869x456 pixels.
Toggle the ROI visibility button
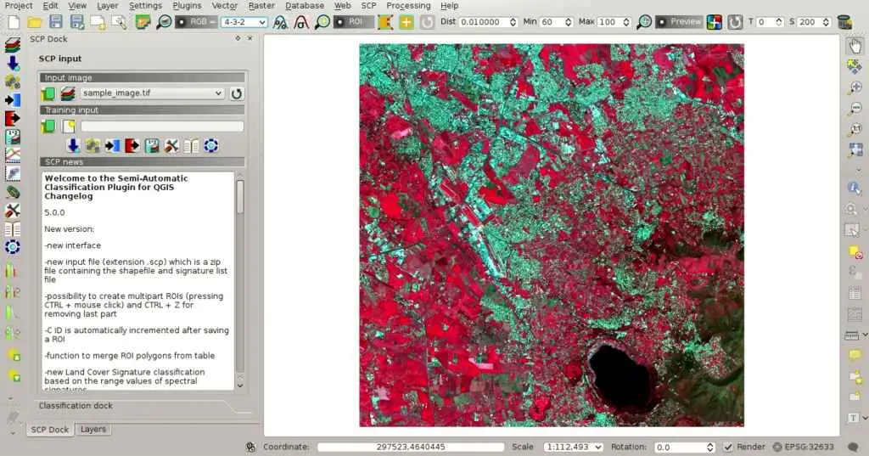[x=353, y=21]
